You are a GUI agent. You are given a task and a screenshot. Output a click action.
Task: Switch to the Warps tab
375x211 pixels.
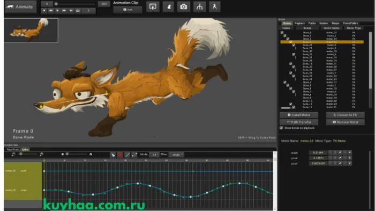(x=335, y=23)
